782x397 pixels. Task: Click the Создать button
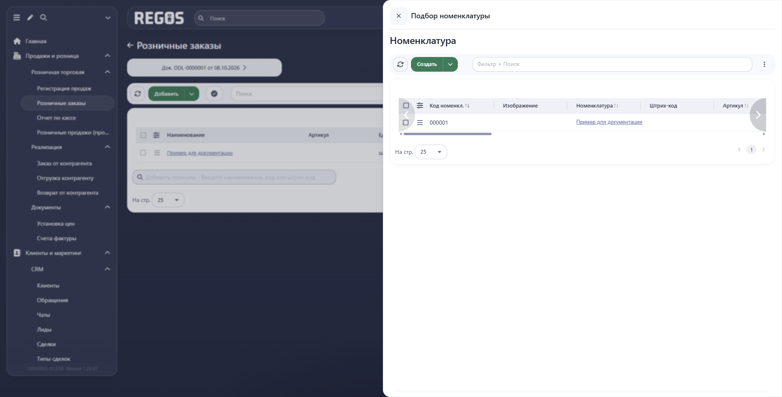click(427, 64)
